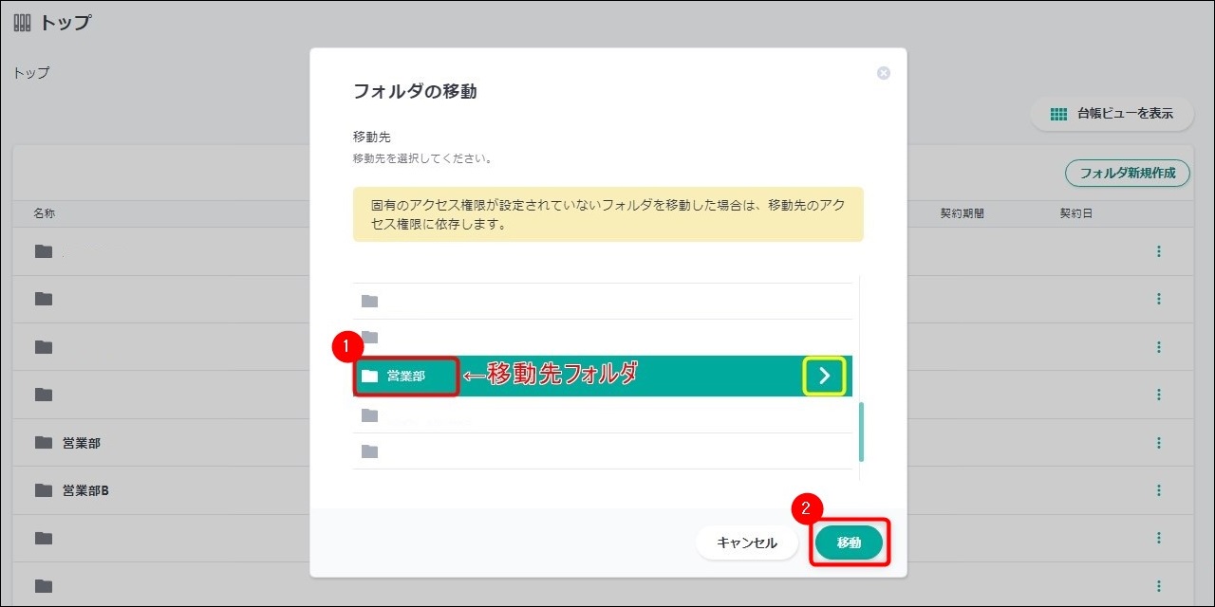Image resolution: width=1215 pixels, height=607 pixels.
Task: Click the grid icon in 台帳ビュー button
Action: [x=1059, y=114]
